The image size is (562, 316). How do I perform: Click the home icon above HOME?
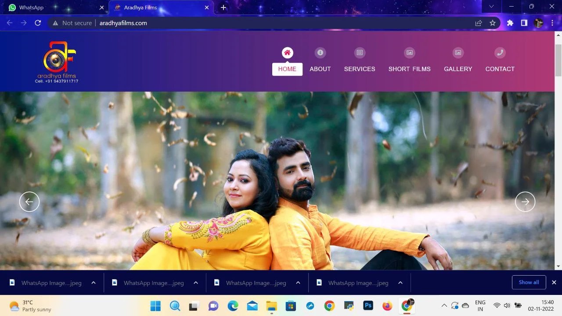287,53
